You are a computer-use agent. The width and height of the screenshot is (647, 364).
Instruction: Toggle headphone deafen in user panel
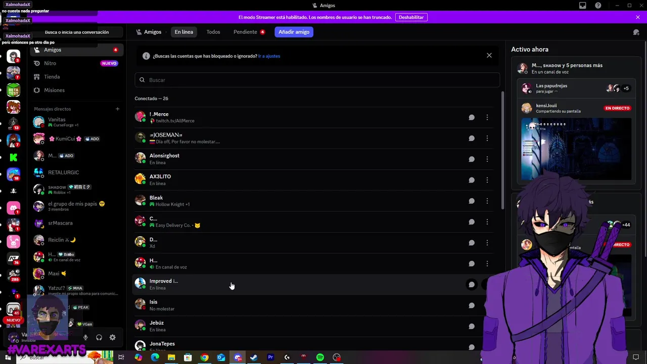[x=99, y=337]
